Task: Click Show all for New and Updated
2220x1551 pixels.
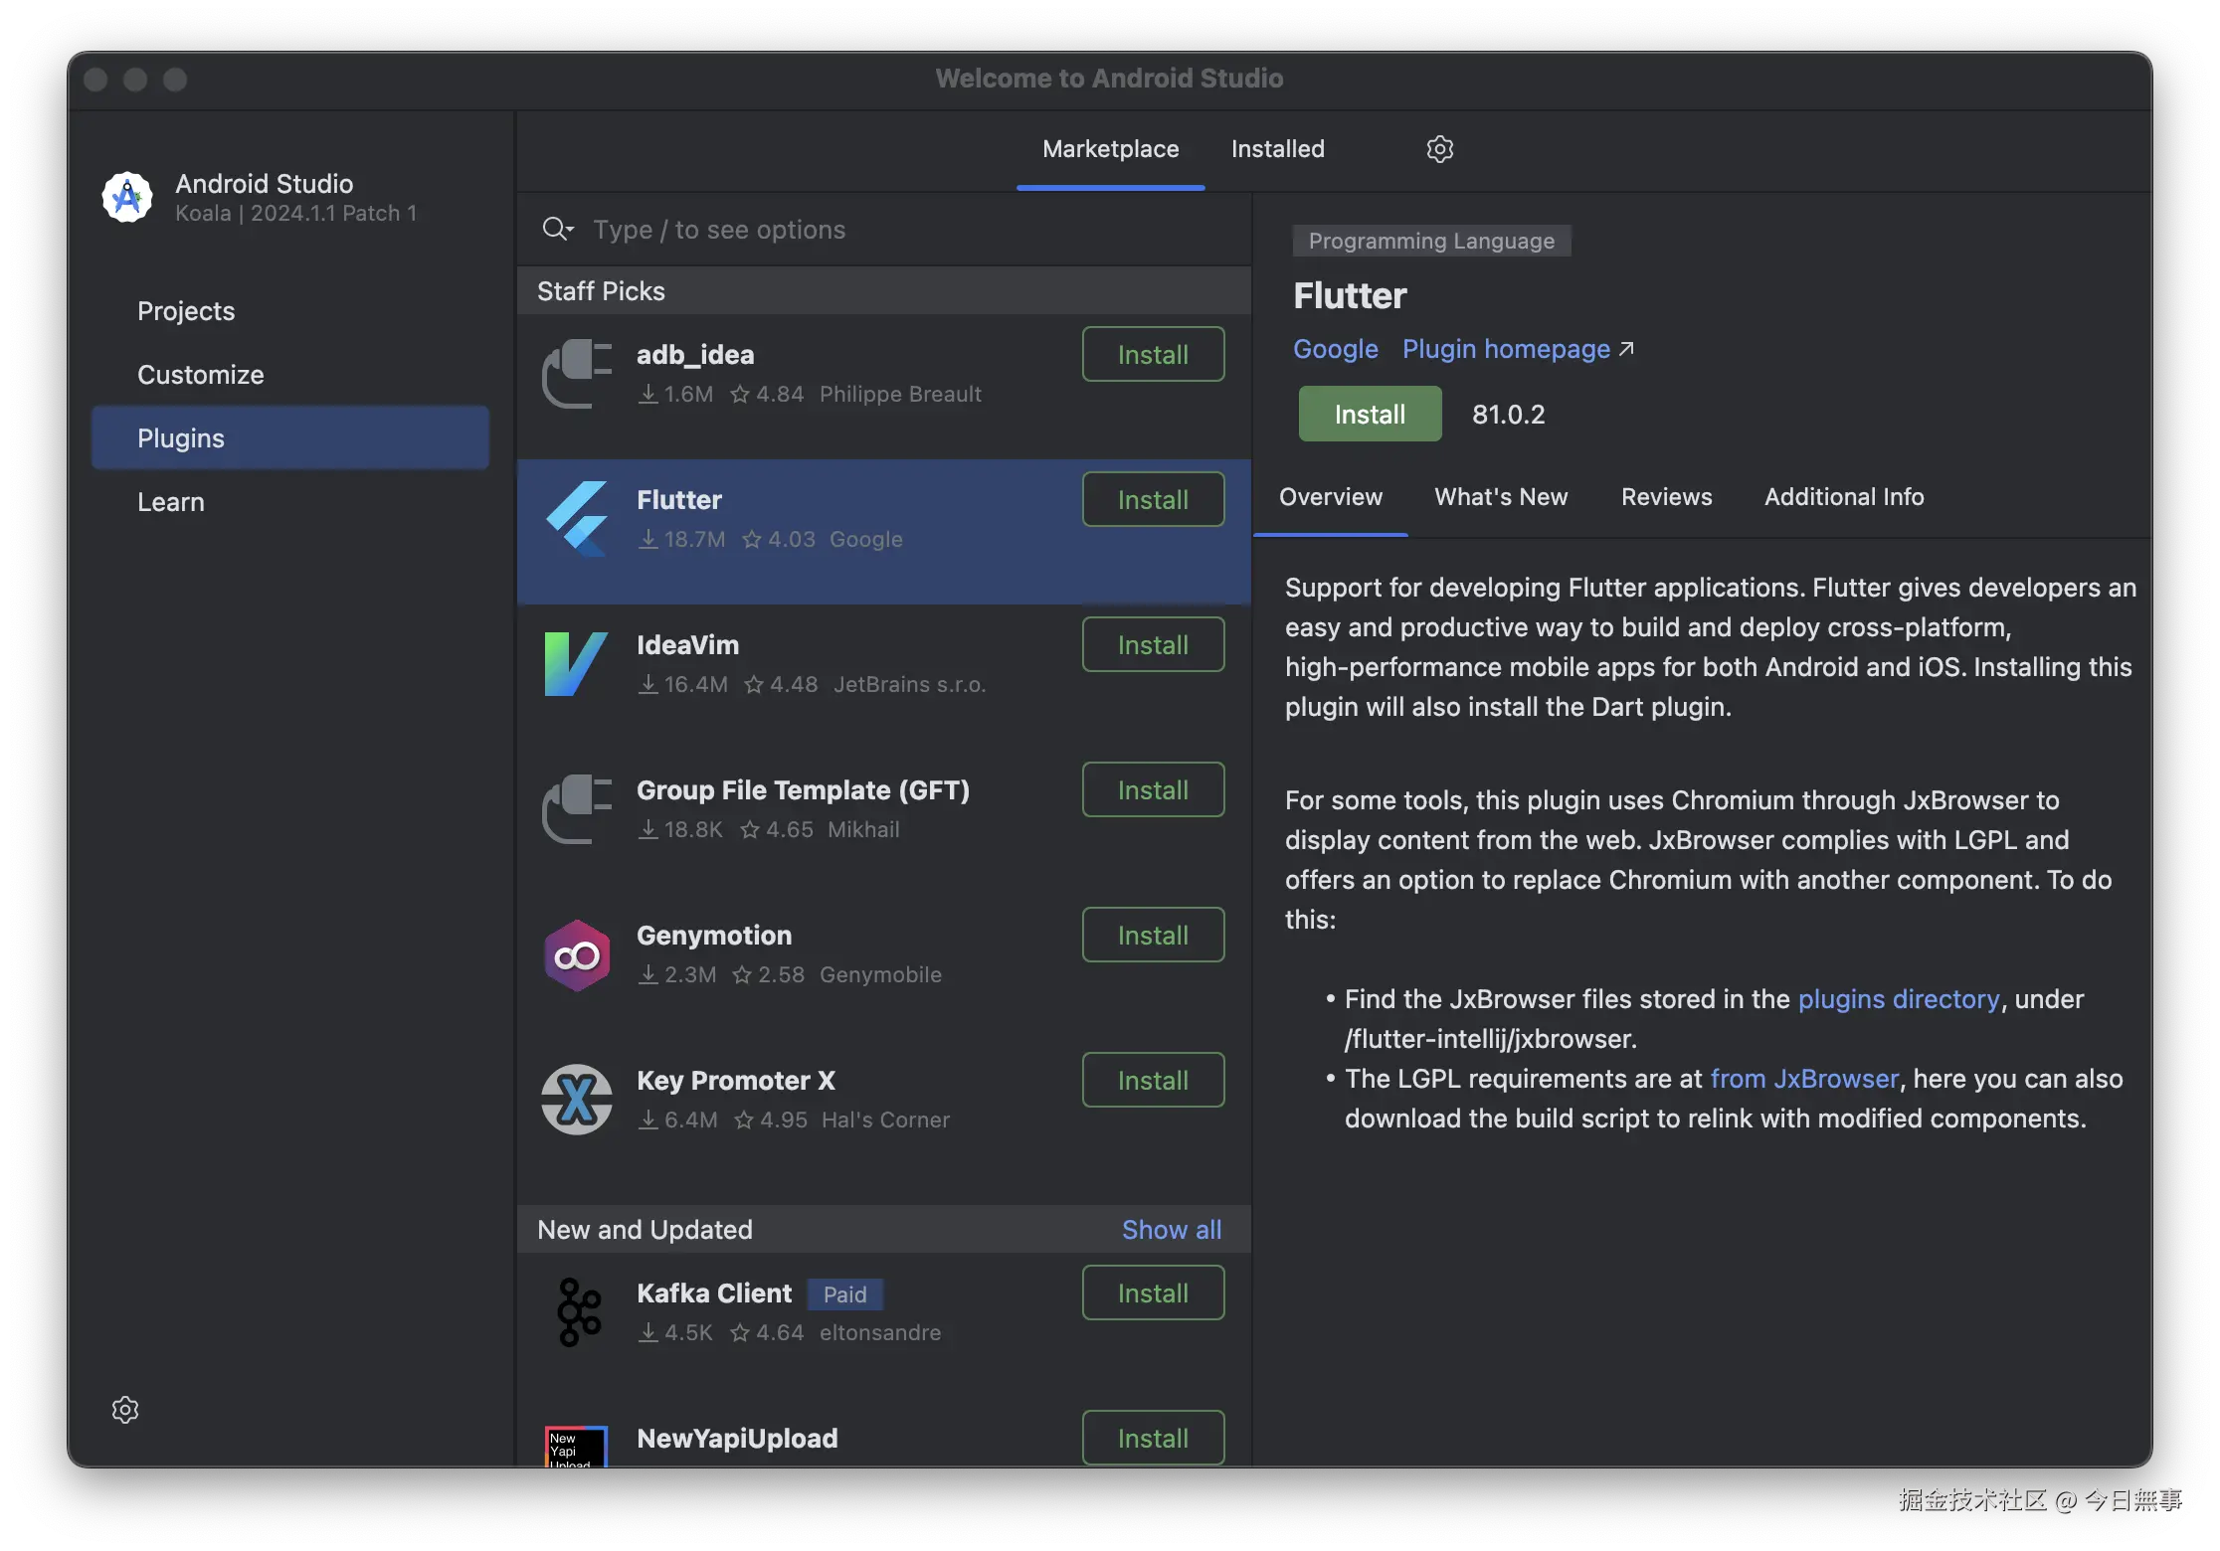Action: 1171,1230
